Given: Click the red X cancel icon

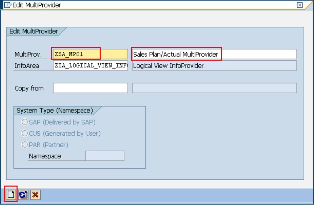Looking at the screenshot, I should 35,194.
